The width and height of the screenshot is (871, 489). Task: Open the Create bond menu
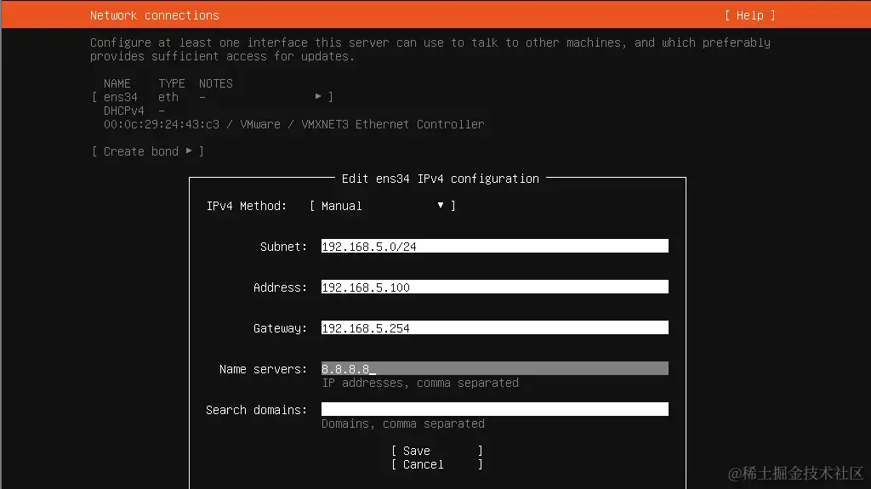[148, 151]
